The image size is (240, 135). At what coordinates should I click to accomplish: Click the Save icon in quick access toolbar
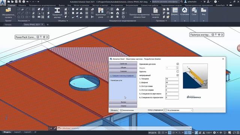[16, 1]
